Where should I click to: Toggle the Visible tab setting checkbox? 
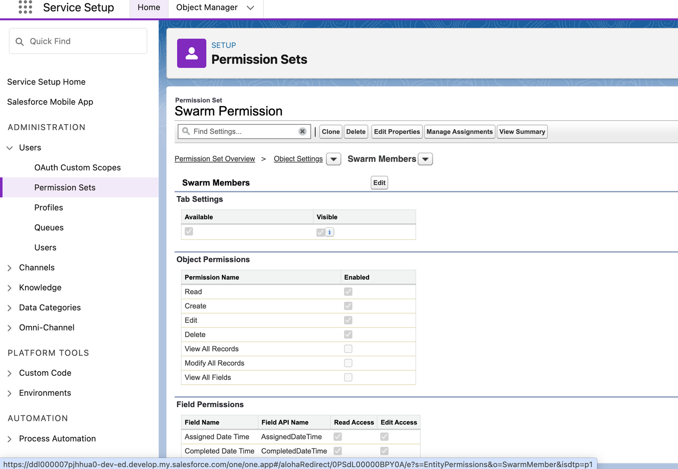321,232
